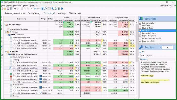
Task: Save the project with the floppy disk icon
Action: click(8, 9)
